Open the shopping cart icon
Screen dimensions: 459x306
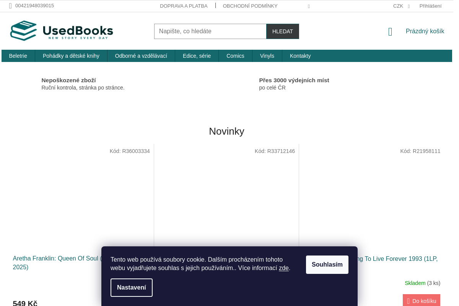point(390,32)
